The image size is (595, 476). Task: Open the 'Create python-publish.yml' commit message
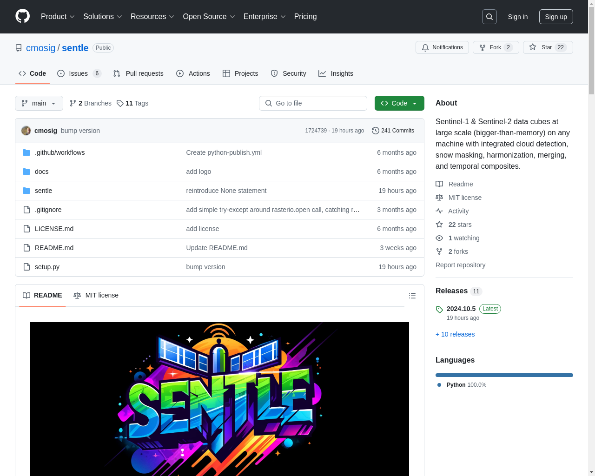[224, 152]
